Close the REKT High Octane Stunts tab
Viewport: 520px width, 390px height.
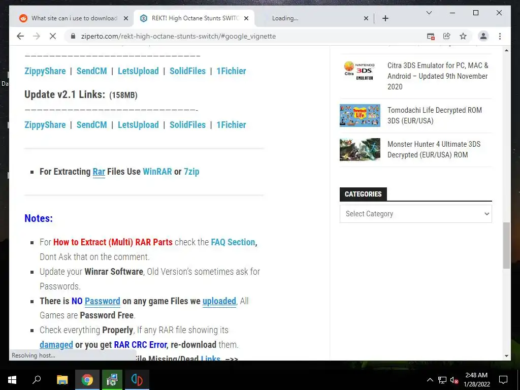(246, 18)
